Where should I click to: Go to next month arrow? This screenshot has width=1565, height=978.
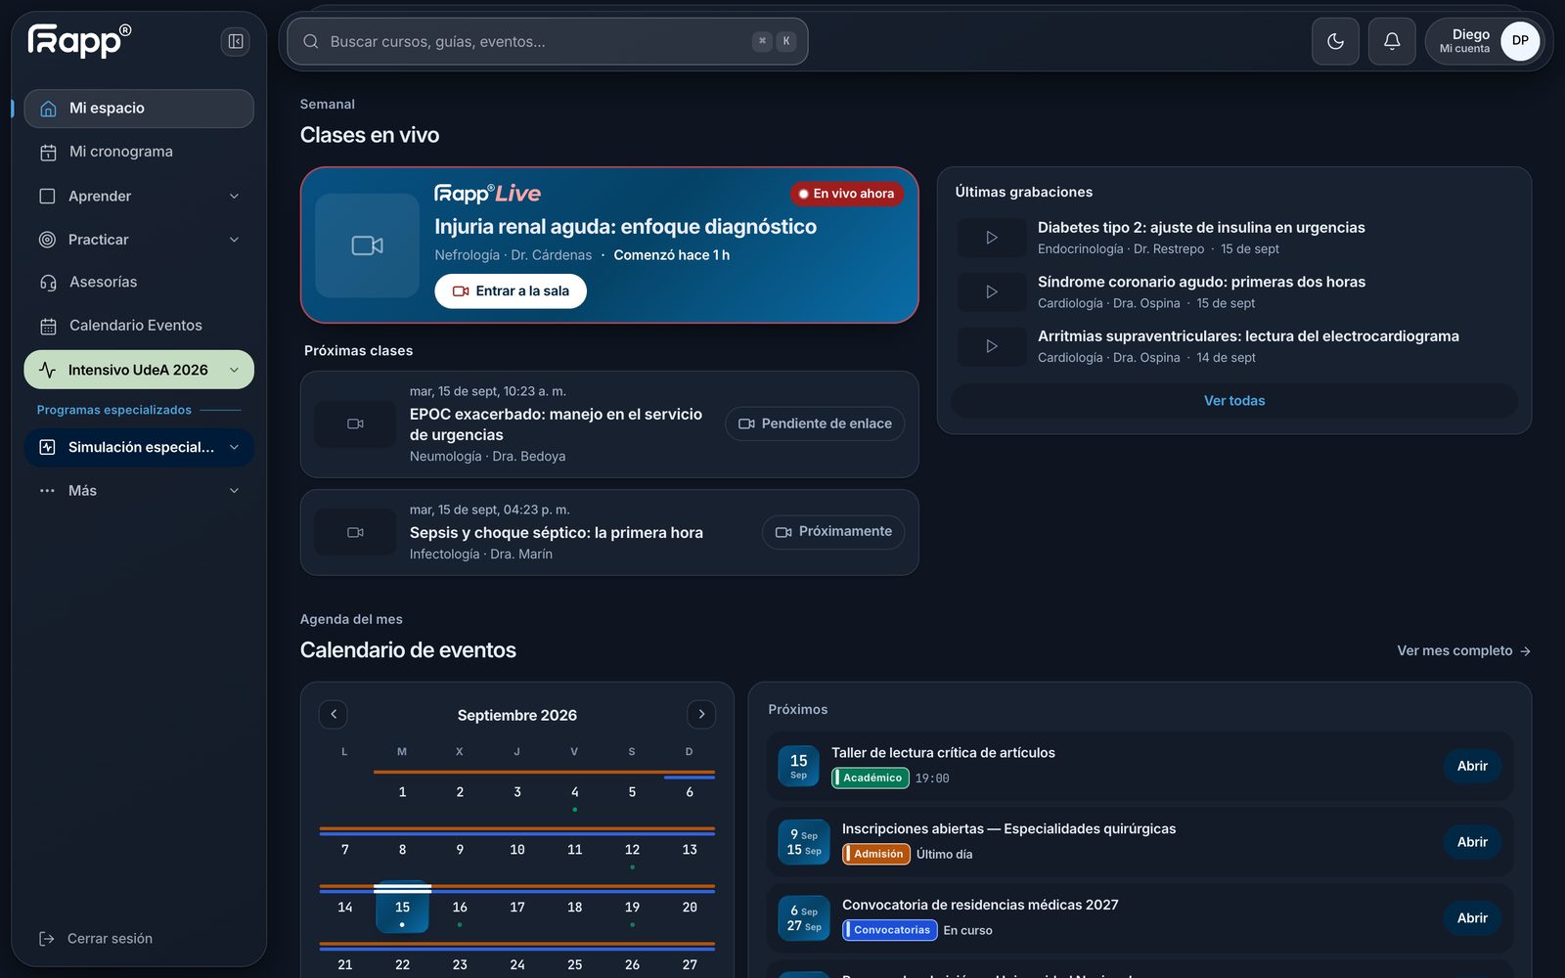point(701,714)
